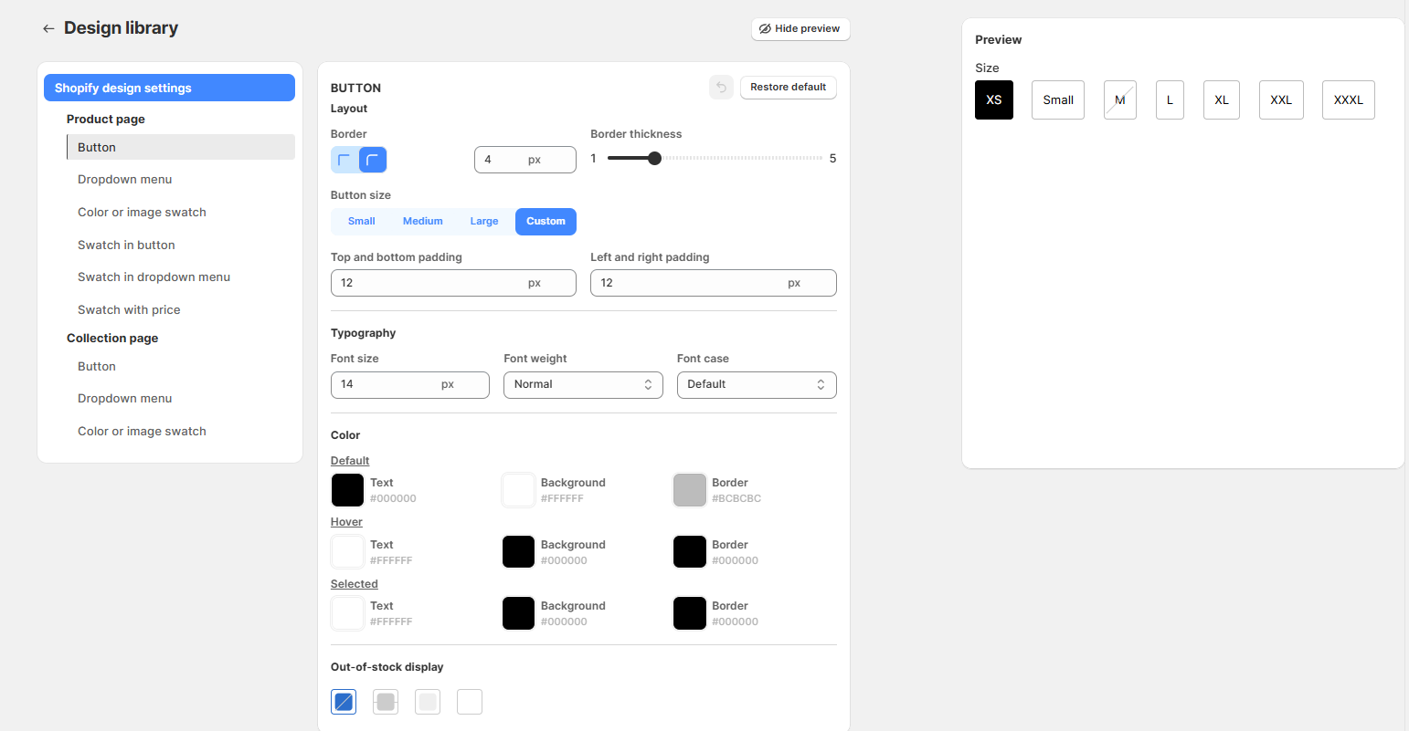Select the rounded corner border style
The height and width of the screenshot is (731, 1409).
(372, 160)
